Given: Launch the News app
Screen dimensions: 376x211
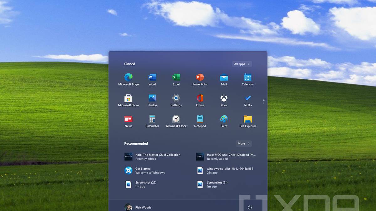Looking at the screenshot, I should 128,122.
